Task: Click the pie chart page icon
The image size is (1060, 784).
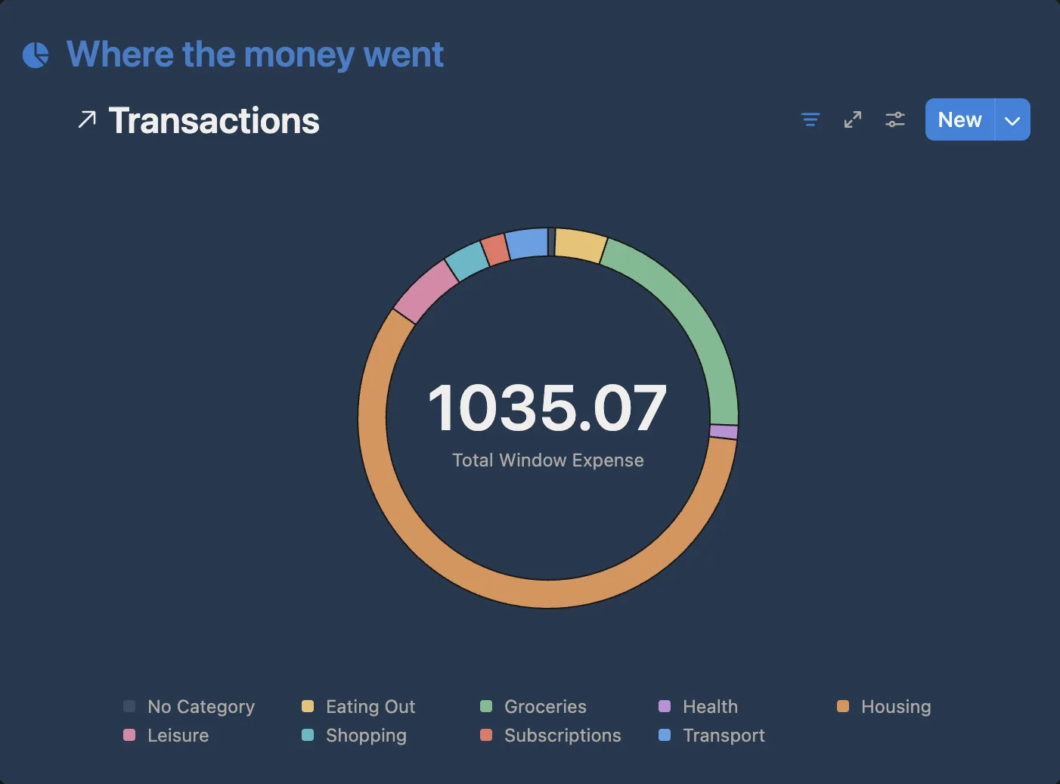Action: [36, 54]
